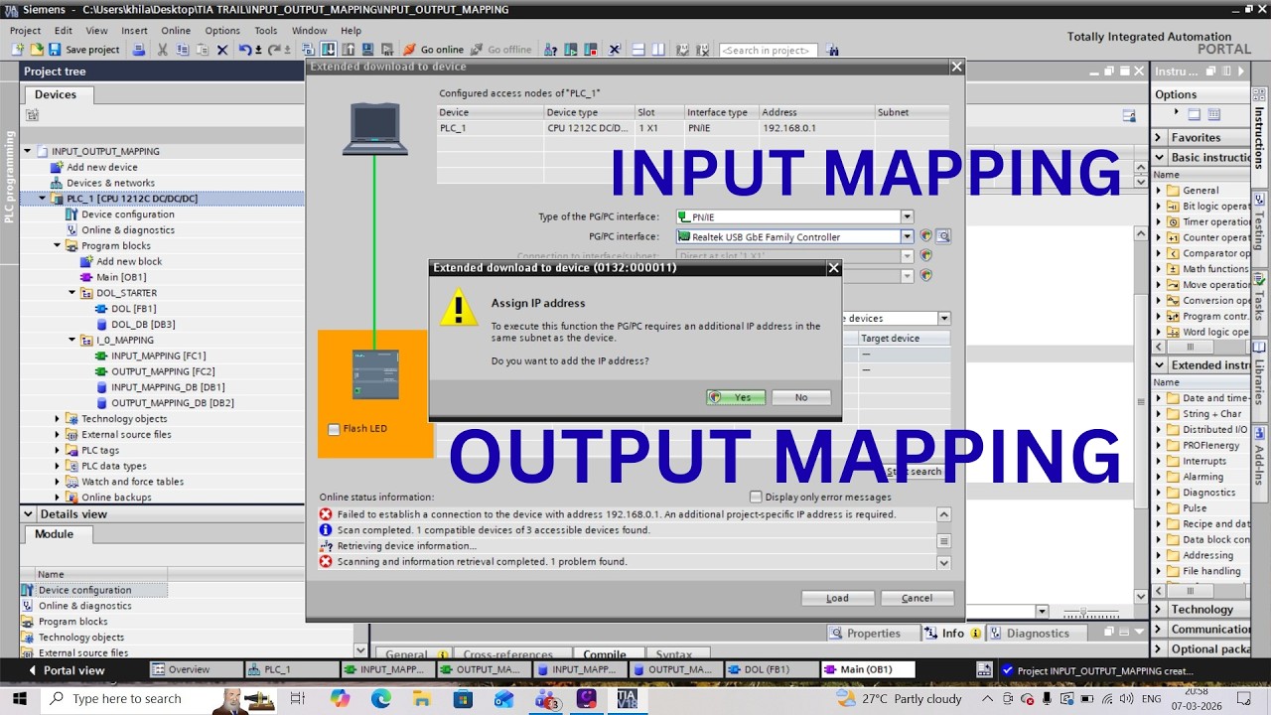Click the Cut scissors icon
This screenshot has width=1271, height=715.
tap(163, 50)
